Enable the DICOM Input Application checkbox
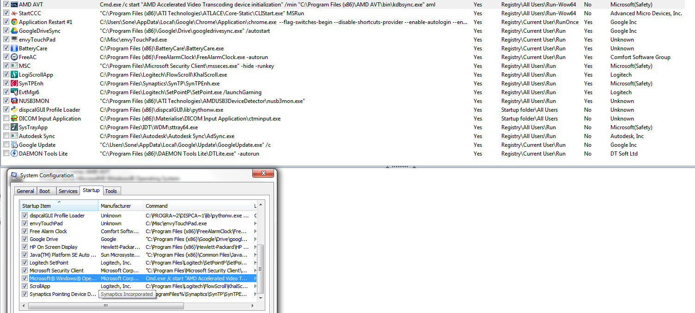Image resolution: width=695 pixels, height=313 pixels. click(x=6, y=119)
